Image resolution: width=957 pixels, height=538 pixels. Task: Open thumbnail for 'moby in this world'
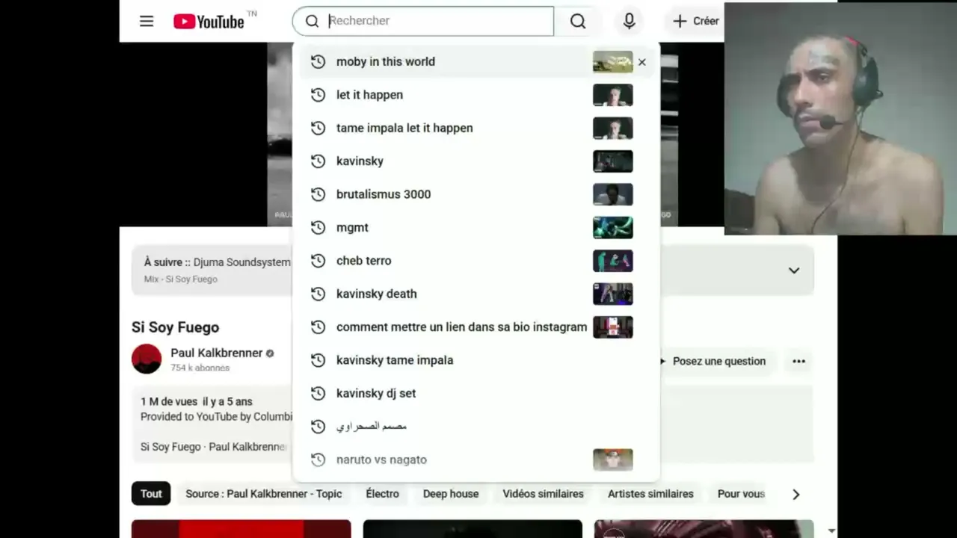tap(613, 62)
